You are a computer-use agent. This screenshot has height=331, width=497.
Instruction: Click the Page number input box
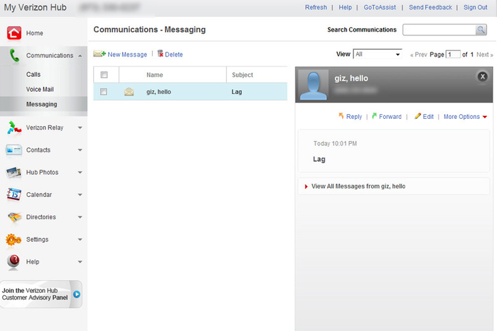[x=453, y=55]
